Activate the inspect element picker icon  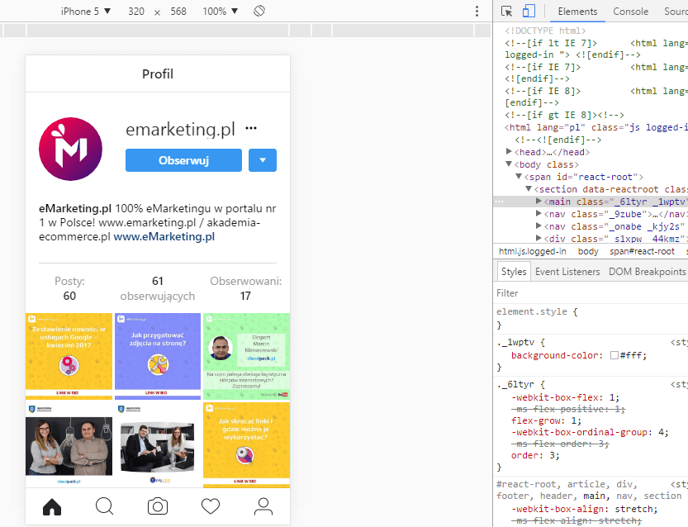pyautogui.click(x=507, y=12)
